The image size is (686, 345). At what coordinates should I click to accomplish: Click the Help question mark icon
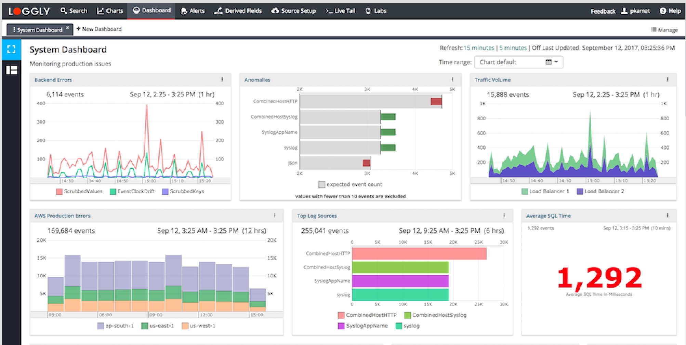(x=662, y=11)
